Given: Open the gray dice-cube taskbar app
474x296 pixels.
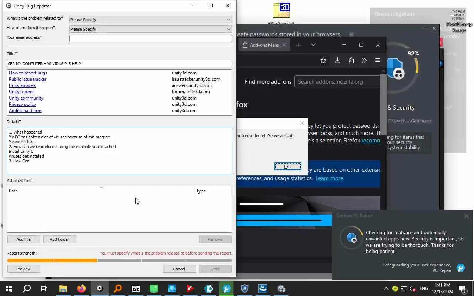Looking at the screenshot, I should 281,289.
